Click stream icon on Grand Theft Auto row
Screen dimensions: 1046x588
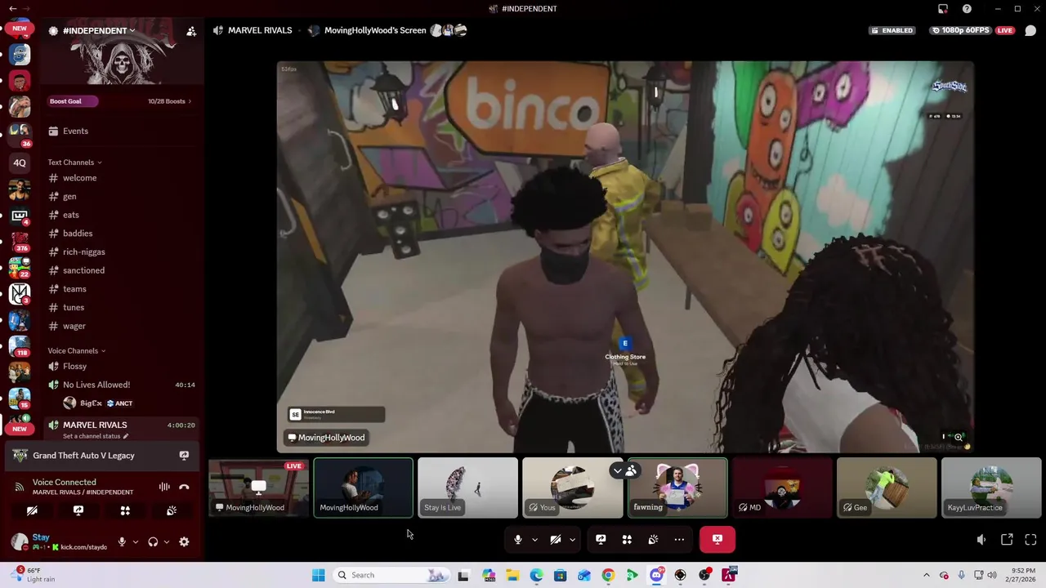pyautogui.click(x=184, y=456)
